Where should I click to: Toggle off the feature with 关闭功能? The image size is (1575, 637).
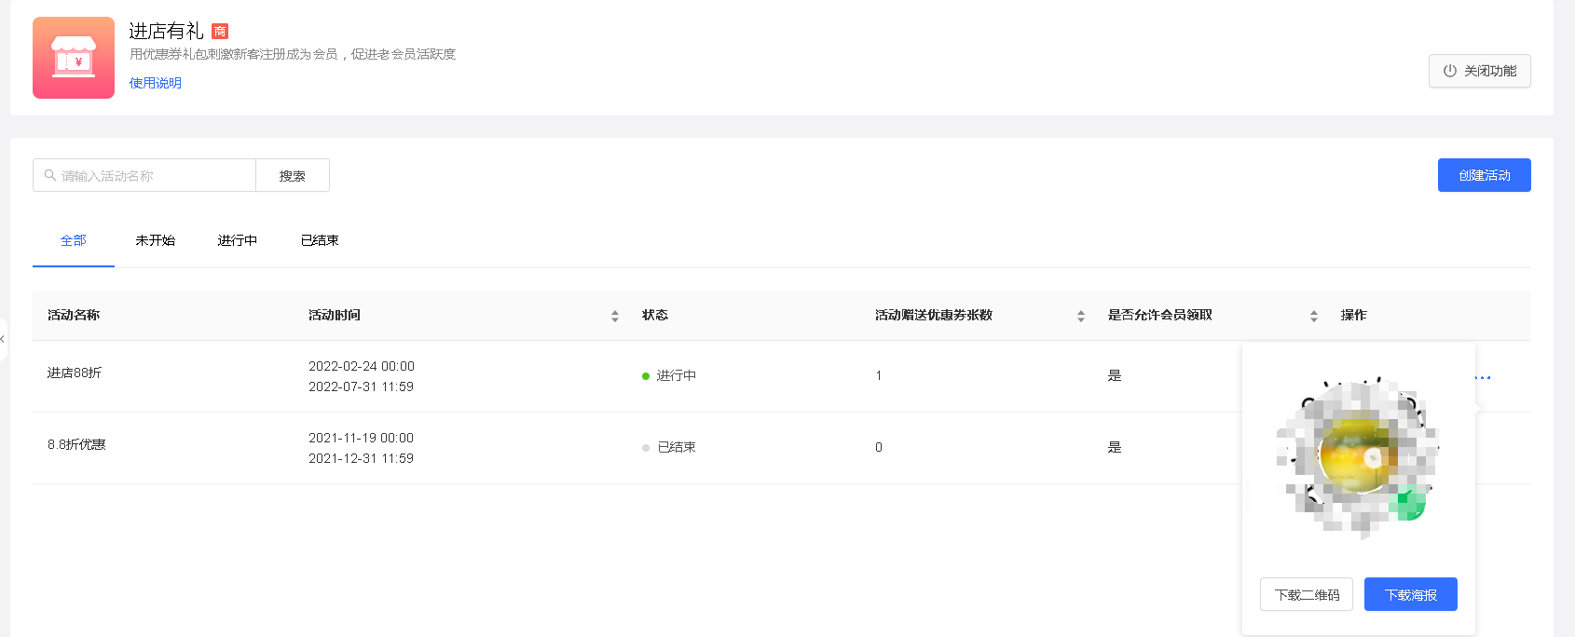[x=1479, y=71]
